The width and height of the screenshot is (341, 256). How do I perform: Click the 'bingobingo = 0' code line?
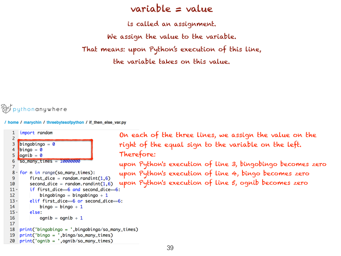tap(37, 144)
